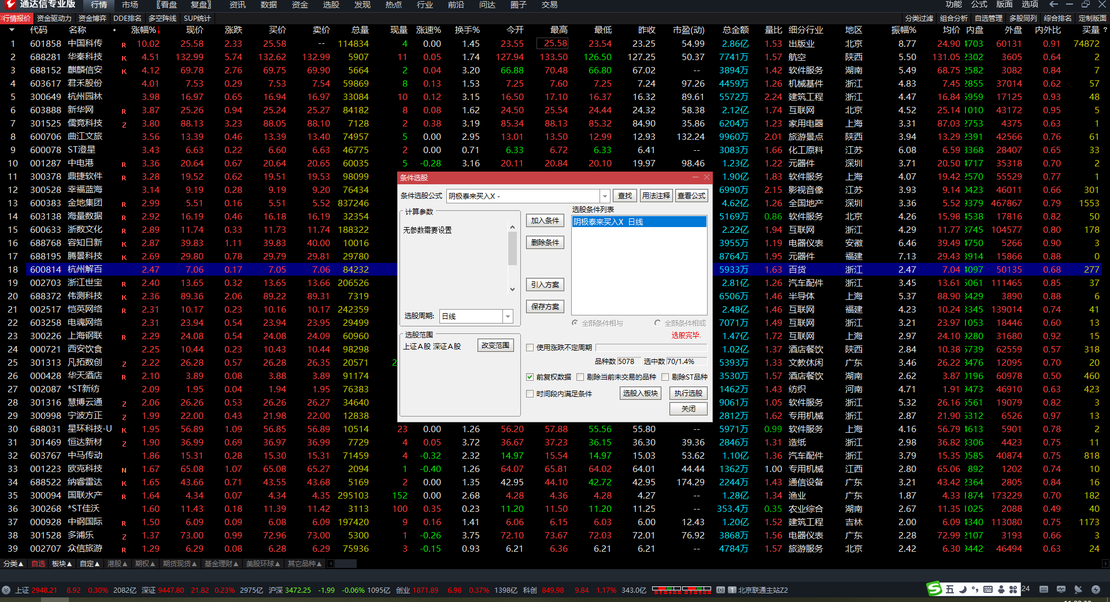Enable 时间段内满足条件 checkbox
Screen dimensions: 1110x602
(x=530, y=393)
